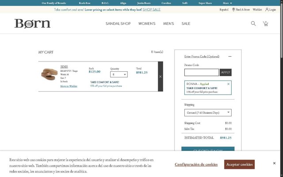283x177 pixels.
Task: Collapse the promo code section minus icon
Action: tap(229, 57)
